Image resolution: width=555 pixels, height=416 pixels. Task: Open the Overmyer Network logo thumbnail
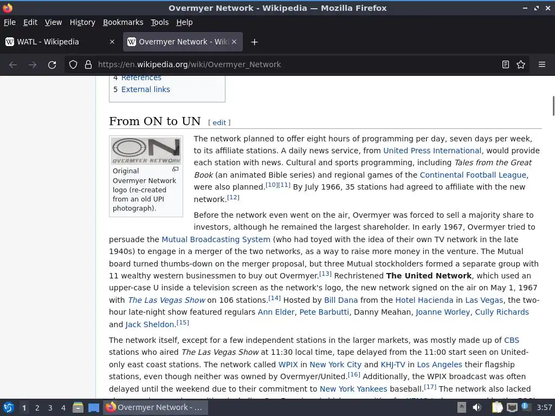[146, 151]
